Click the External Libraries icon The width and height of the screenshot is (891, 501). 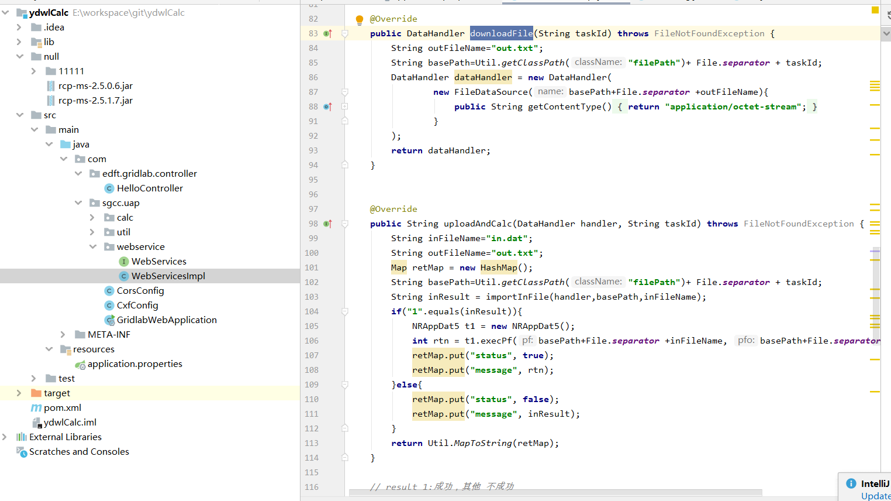22,437
